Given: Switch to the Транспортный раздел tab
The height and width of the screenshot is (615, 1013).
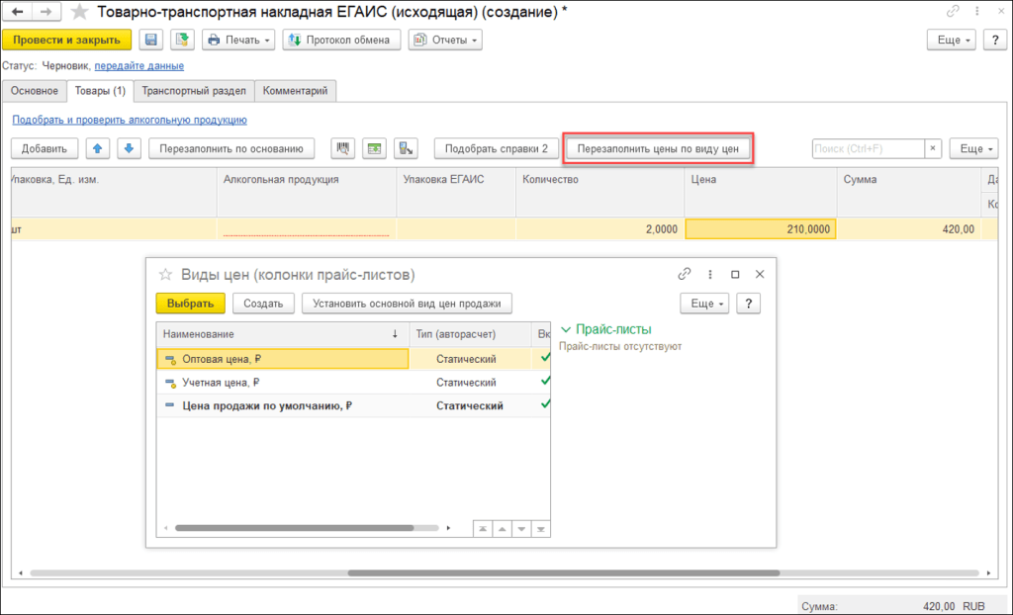Looking at the screenshot, I should coord(194,91).
